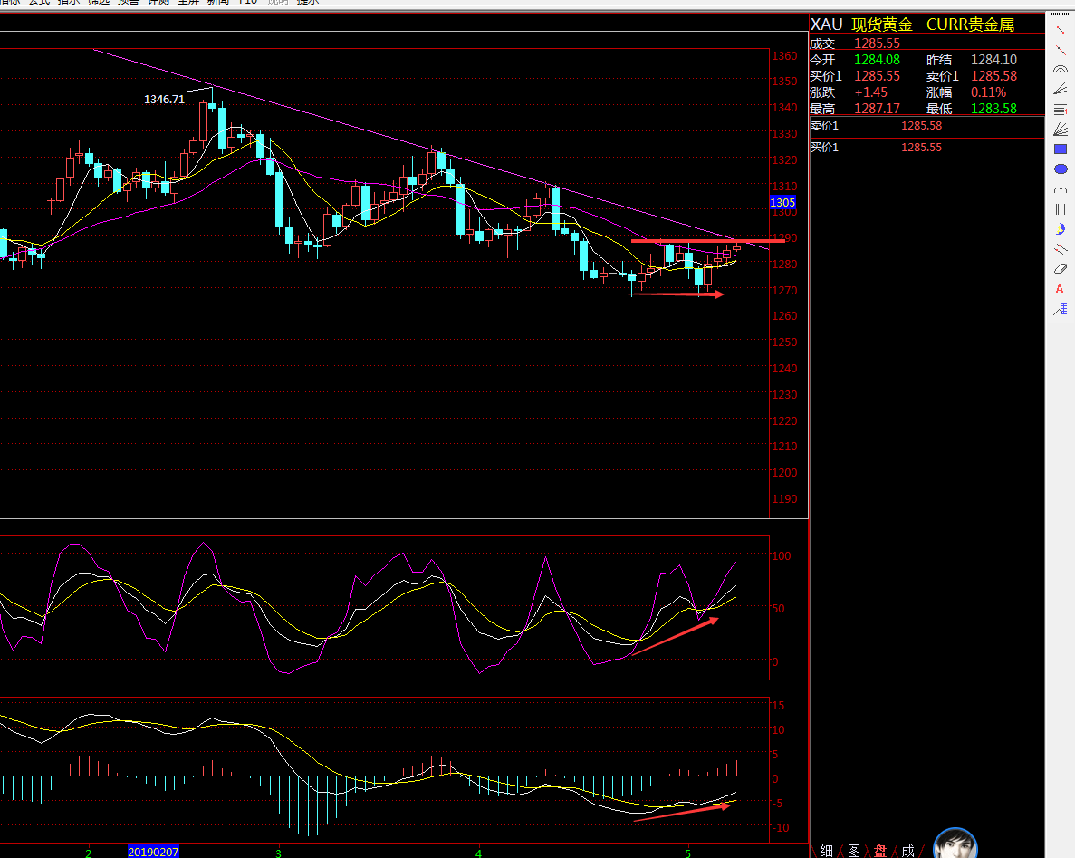Select the red A text annotation tool

point(1060,289)
